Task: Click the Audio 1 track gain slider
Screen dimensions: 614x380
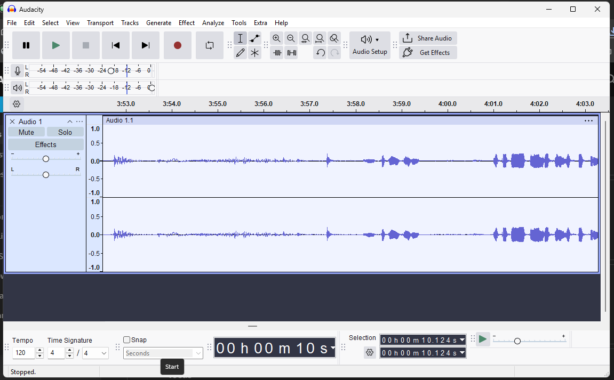Action: coord(46,159)
